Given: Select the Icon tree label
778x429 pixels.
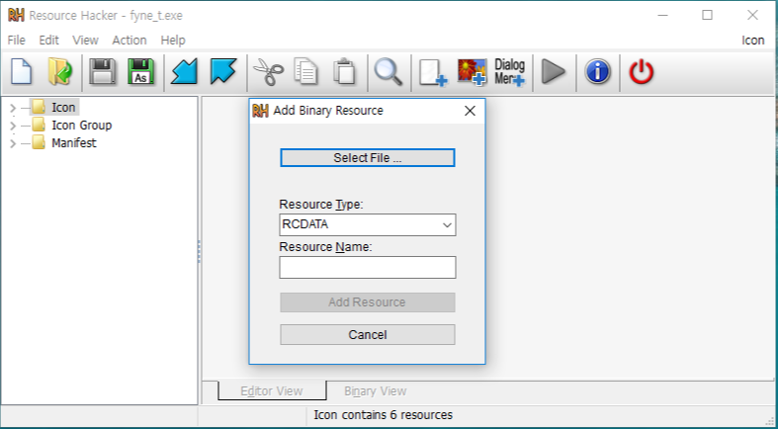Looking at the screenshot, I should tap(63, 107).
